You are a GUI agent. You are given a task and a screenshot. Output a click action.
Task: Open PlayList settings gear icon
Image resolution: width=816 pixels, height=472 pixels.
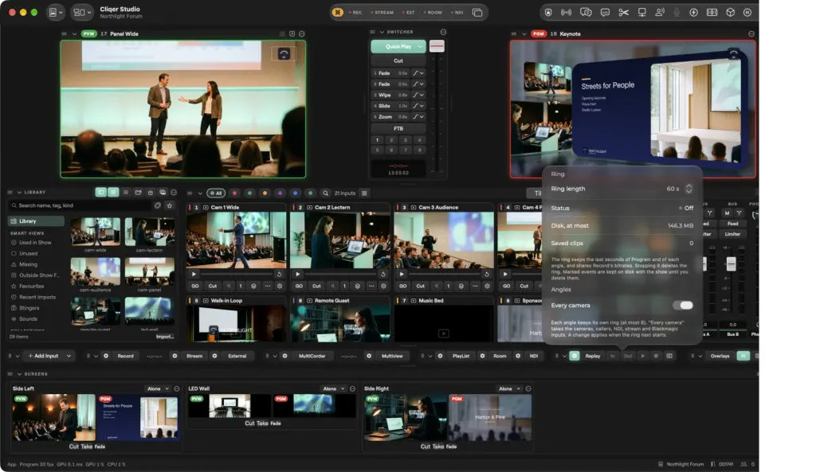click(440, 356)
